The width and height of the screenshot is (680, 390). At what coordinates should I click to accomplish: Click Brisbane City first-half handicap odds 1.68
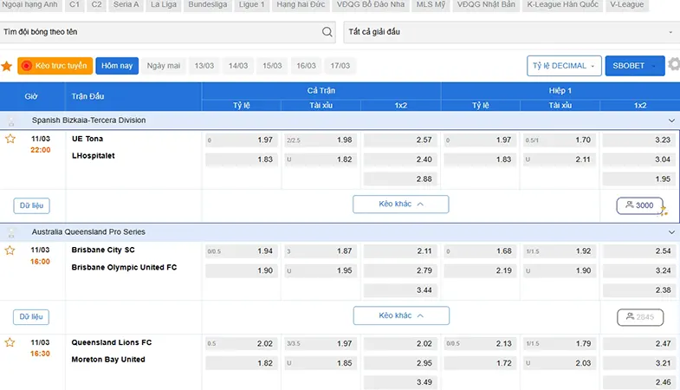(x=480, y=251)
